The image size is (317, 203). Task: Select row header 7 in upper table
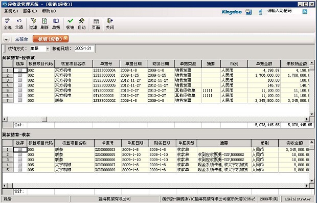(8, 101)
